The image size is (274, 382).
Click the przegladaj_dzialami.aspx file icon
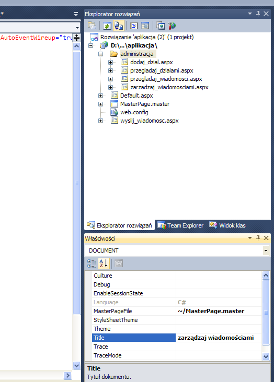click(x=124, y=70)
